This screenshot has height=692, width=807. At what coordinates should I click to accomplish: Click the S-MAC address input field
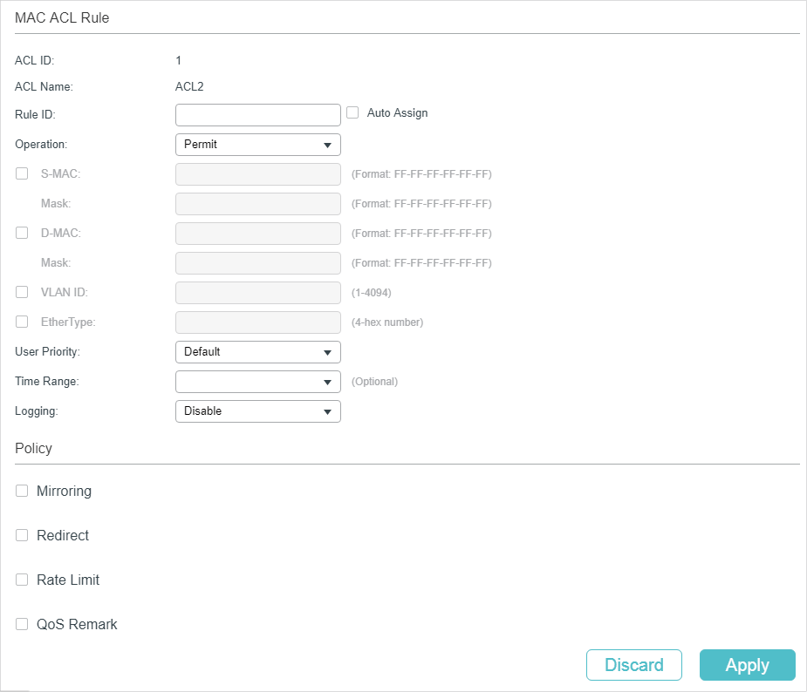tap(257, 174)
